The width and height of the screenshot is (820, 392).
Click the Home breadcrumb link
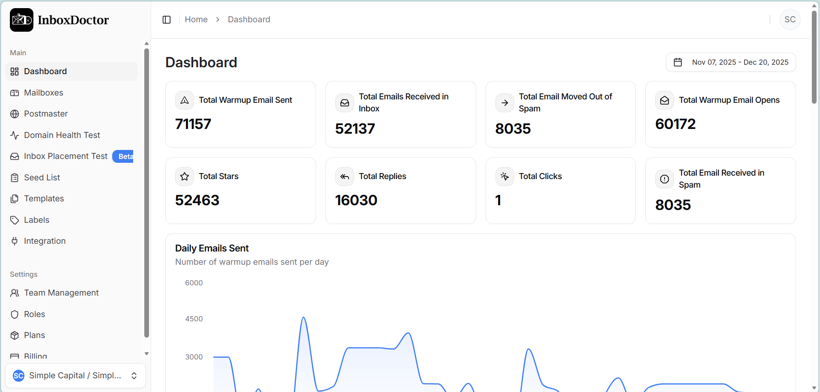(x=196, y=20)
